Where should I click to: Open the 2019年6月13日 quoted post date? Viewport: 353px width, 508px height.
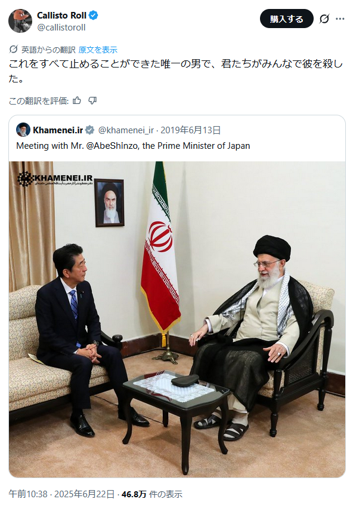click(190, 130)
